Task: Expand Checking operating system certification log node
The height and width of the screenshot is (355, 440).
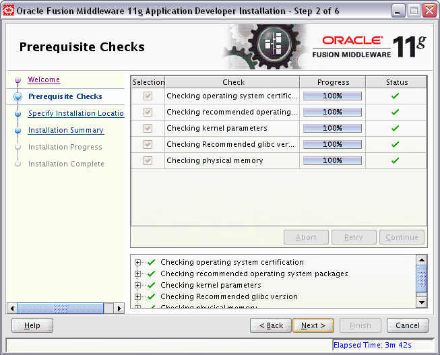Action: (x=137, y=263)
